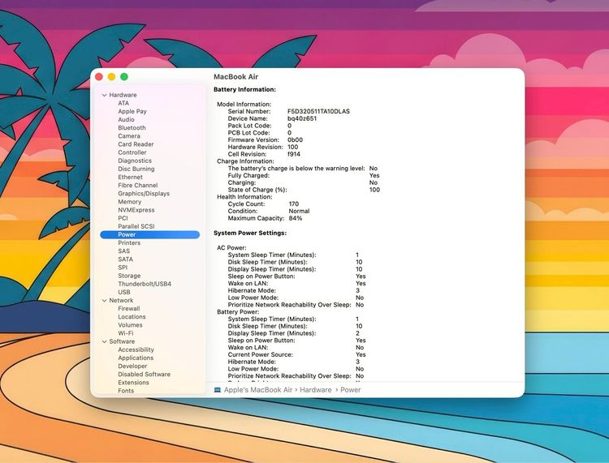The image size is (609, 463).
Task: Click the Cell Revision value f914
Action: click(x=294, y=154)
